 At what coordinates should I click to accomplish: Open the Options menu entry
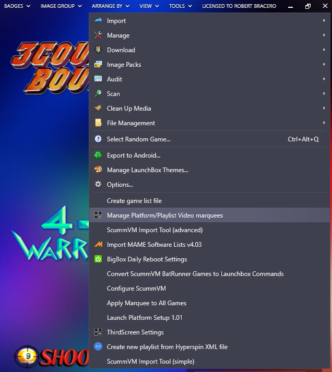coord(209,185)
